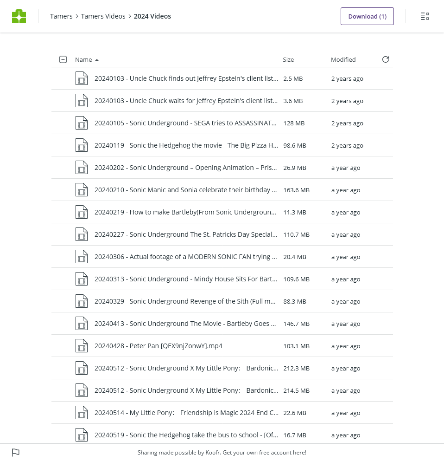Open '20240210 - Sonic Manic and Sonia' file
This screenshot has width=444, height=461.
click(x=186, y=190)
